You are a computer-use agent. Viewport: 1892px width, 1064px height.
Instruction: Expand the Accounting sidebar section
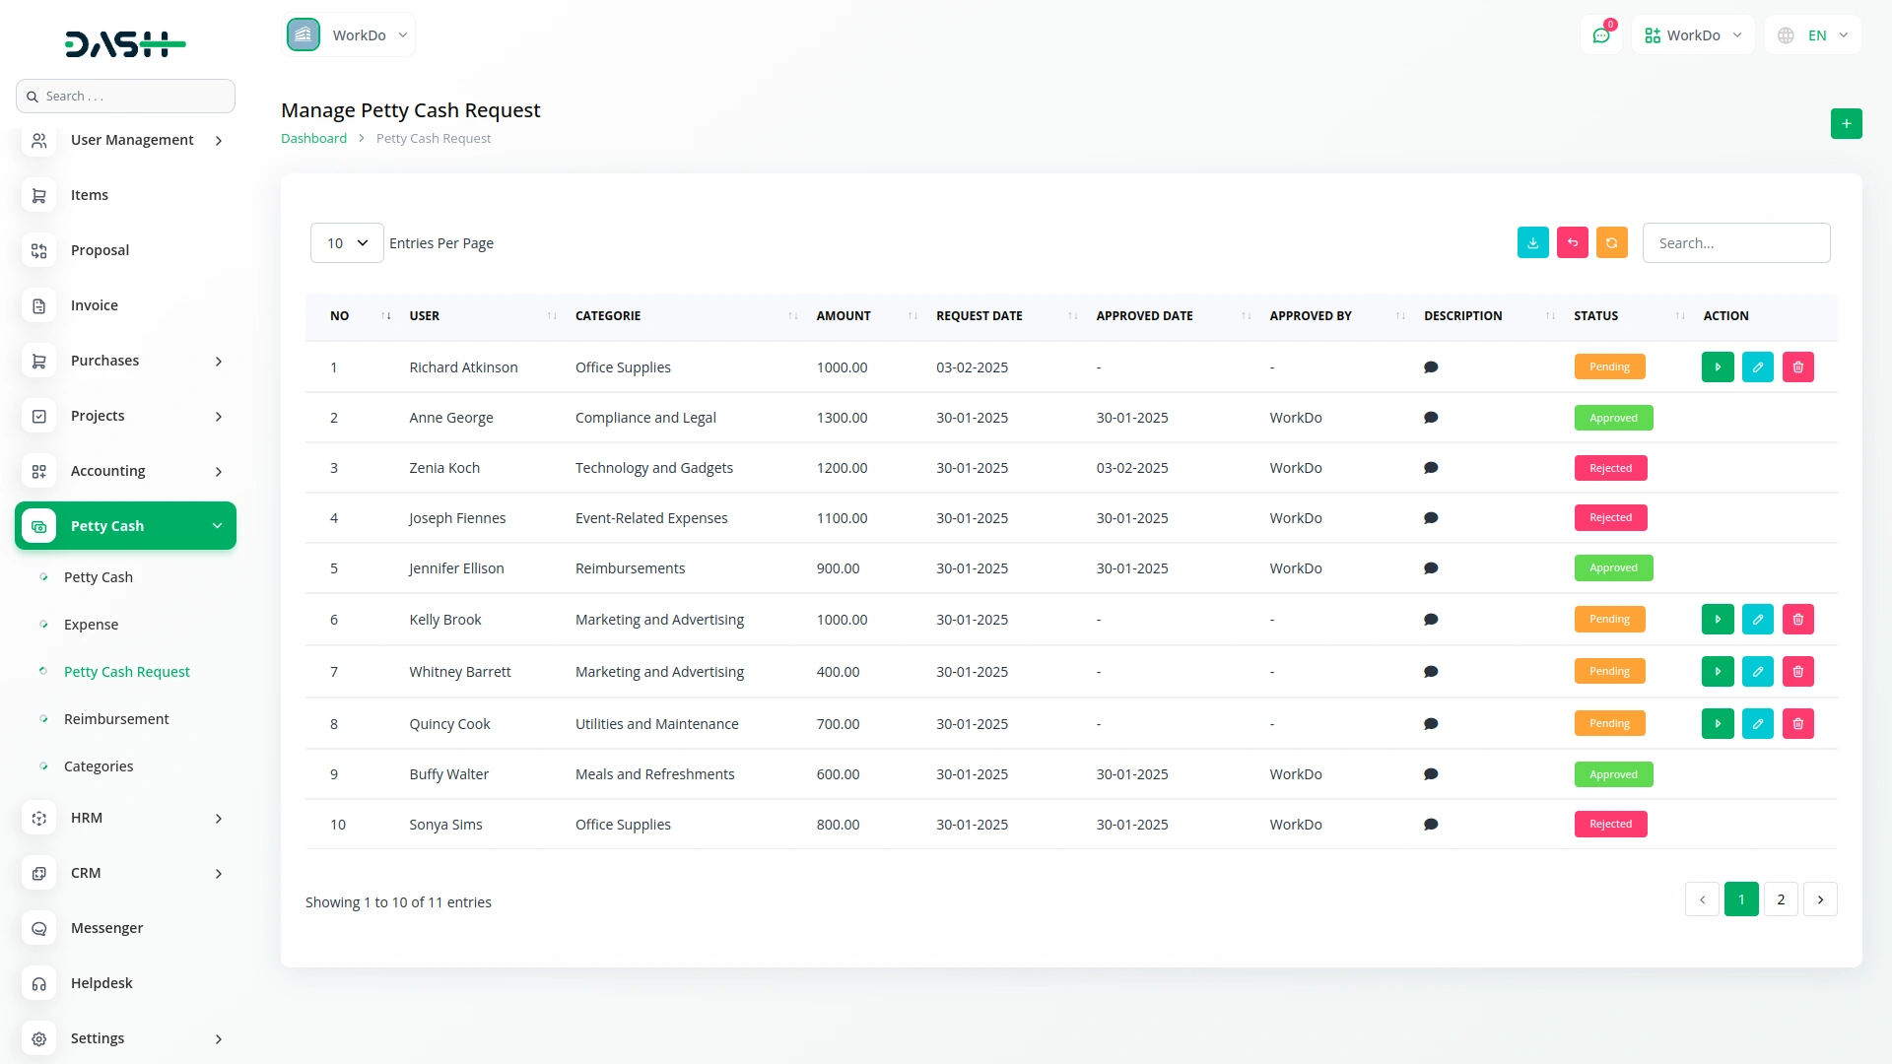point(125,471)
